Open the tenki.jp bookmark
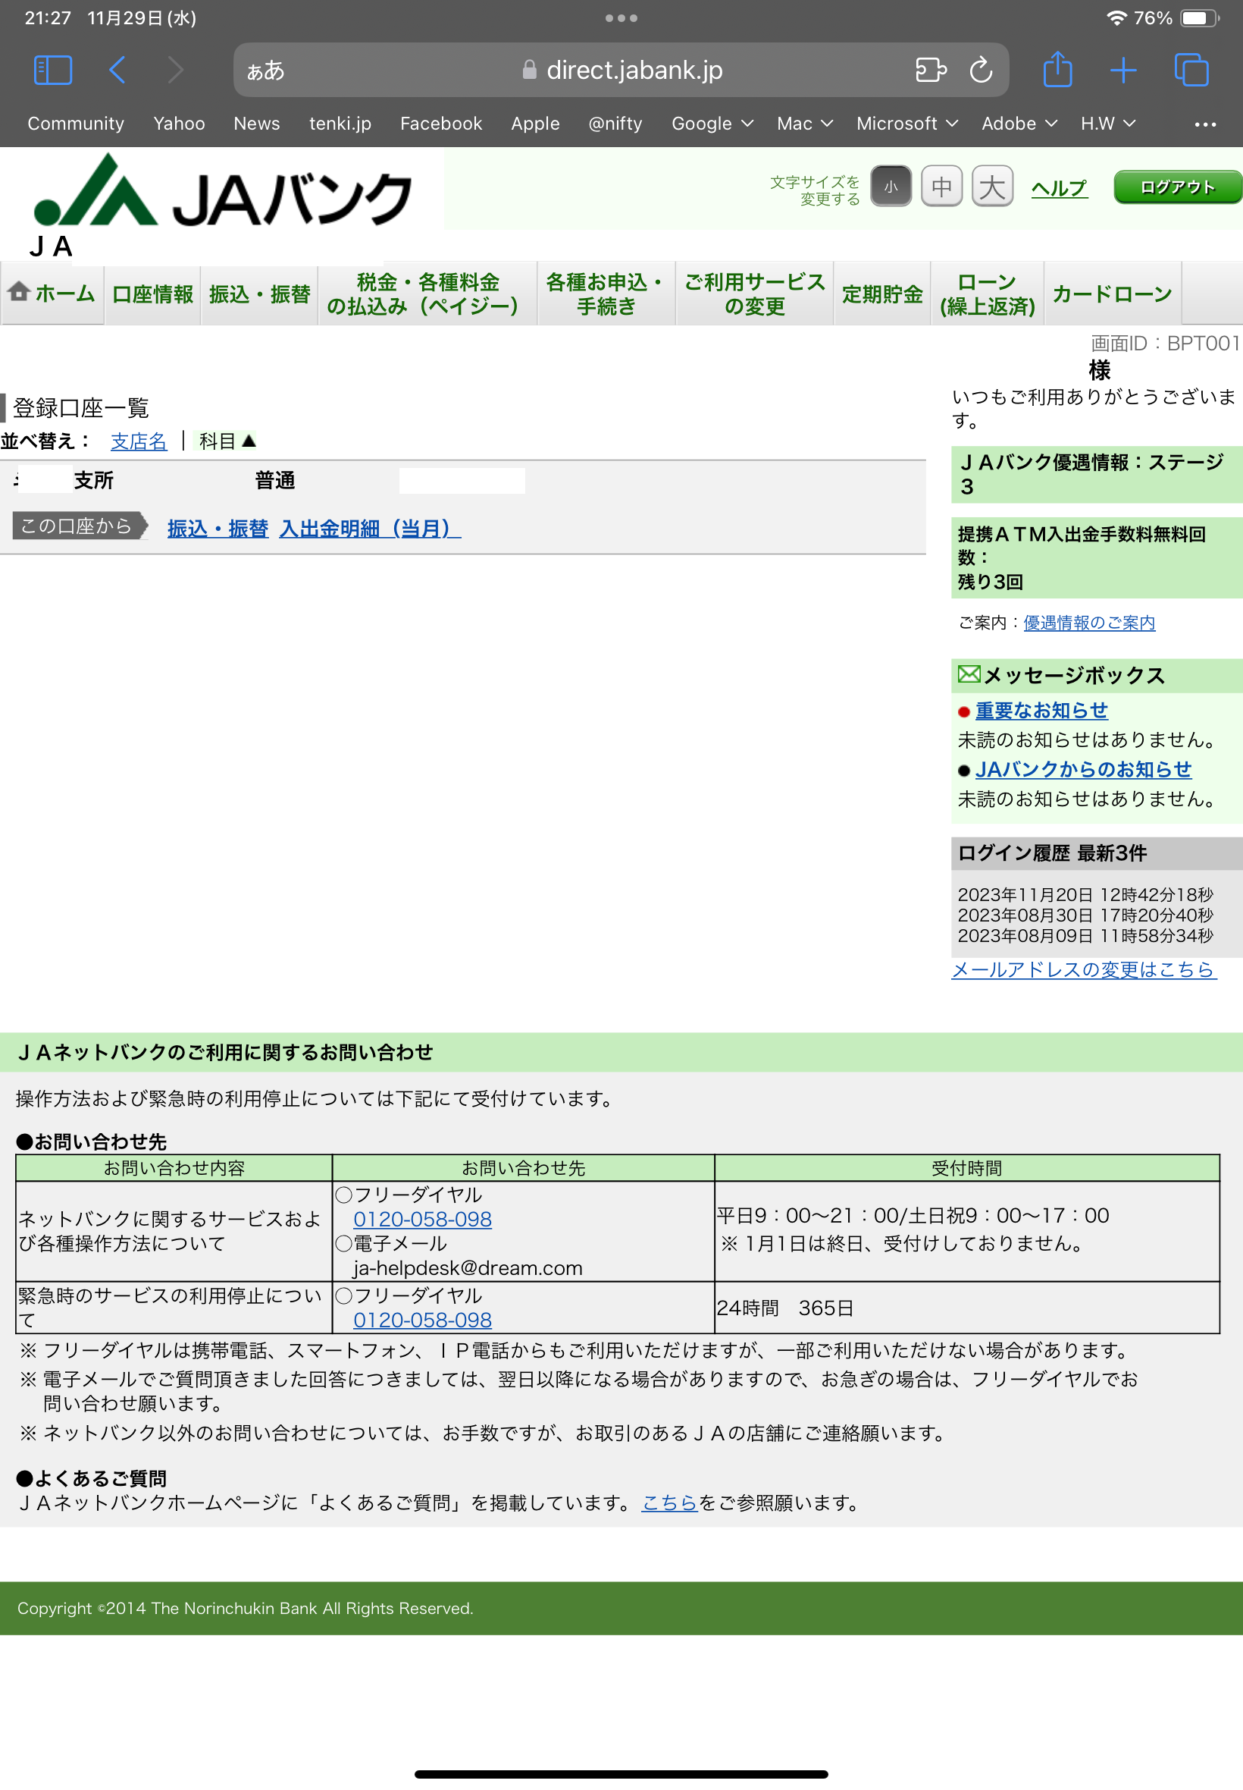The image size is (1243, 1790). tap(340, 123)
